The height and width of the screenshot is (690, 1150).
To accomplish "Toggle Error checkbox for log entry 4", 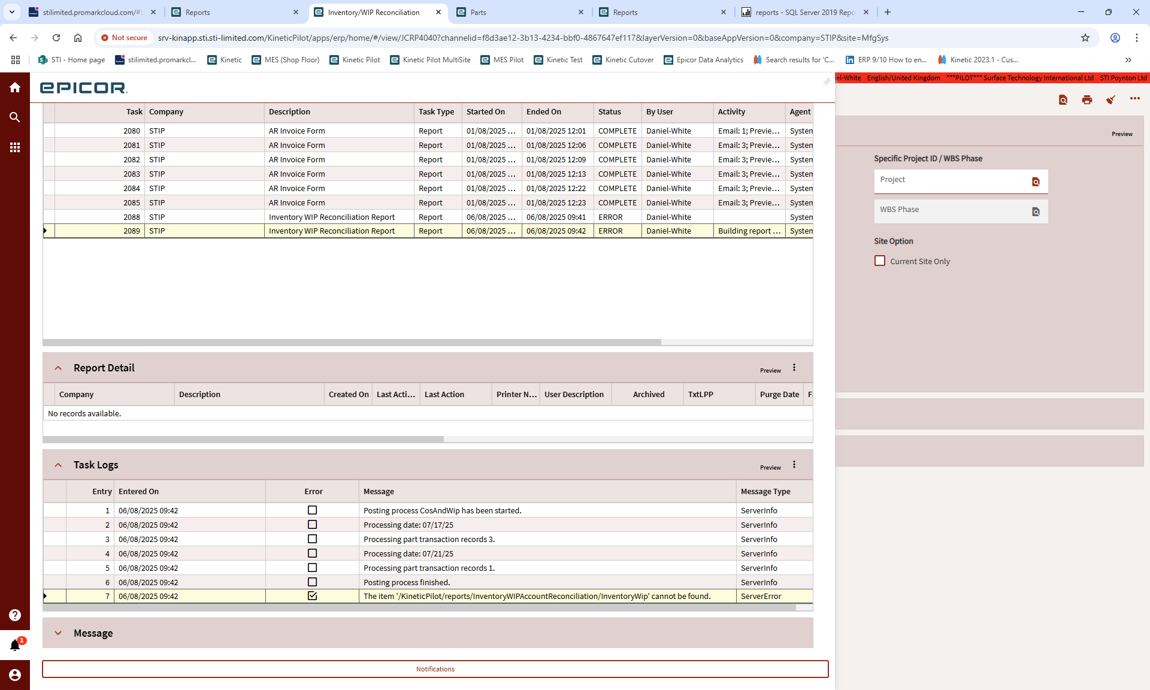I will click(x=312, y=553).
